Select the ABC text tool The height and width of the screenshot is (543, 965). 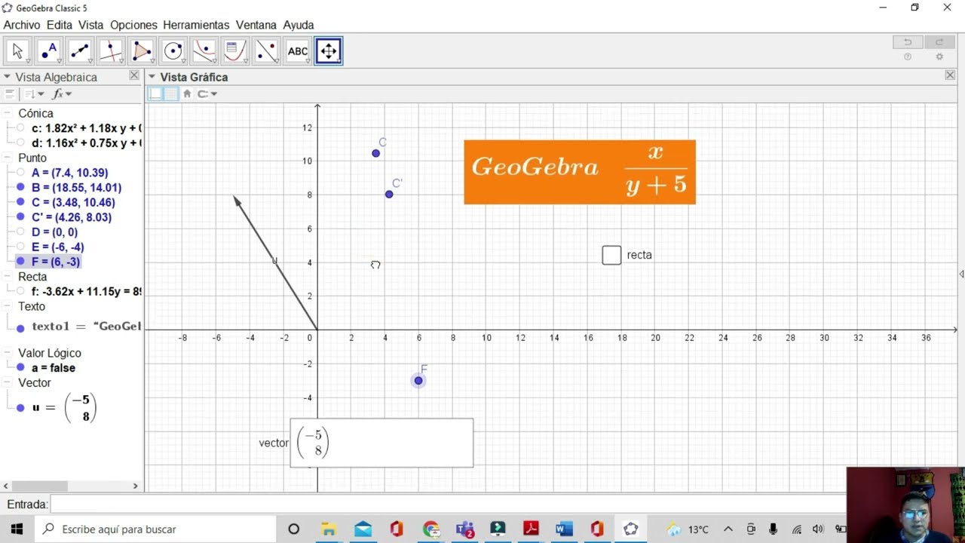click(x=298, y=51)
